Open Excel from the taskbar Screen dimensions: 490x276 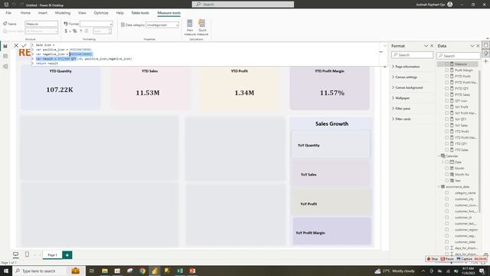pos(180,271)
